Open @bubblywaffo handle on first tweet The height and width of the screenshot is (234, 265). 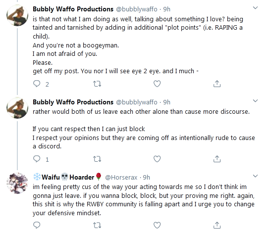click(x=137, y=9)
